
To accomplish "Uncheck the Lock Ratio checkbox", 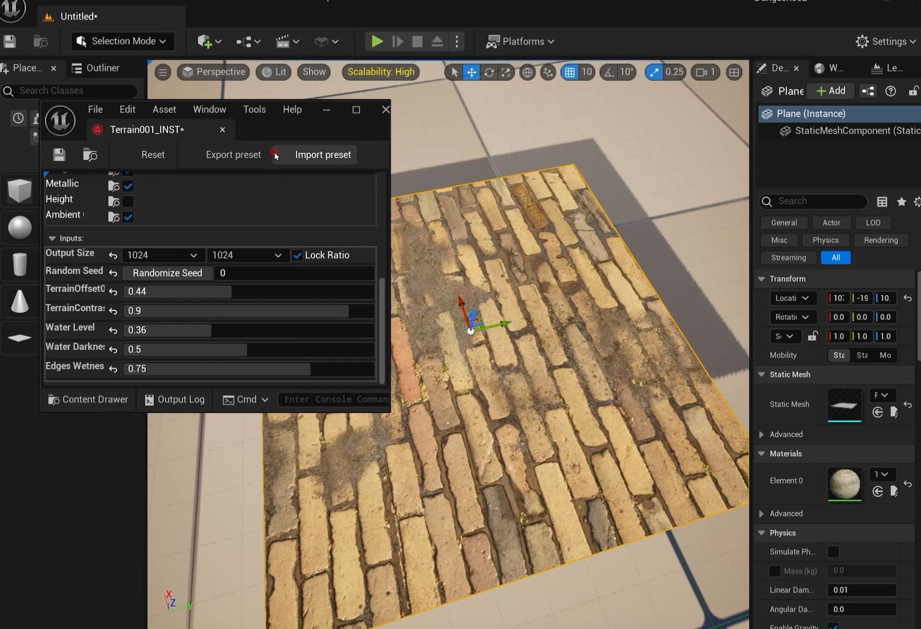I will pyautogui.click(x=297, y=255).
